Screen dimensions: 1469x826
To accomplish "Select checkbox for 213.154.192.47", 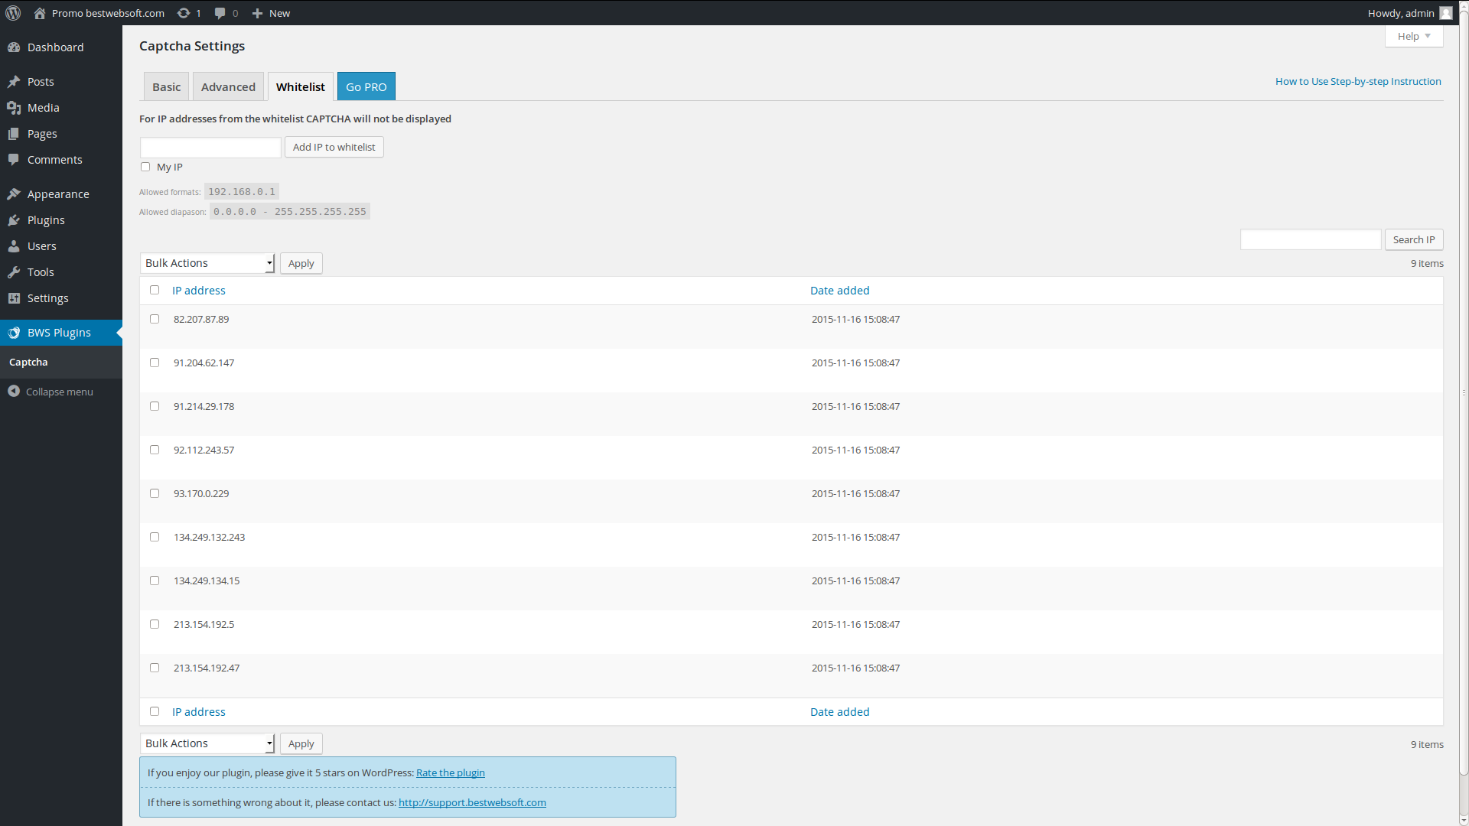I will tap(155, 668).
